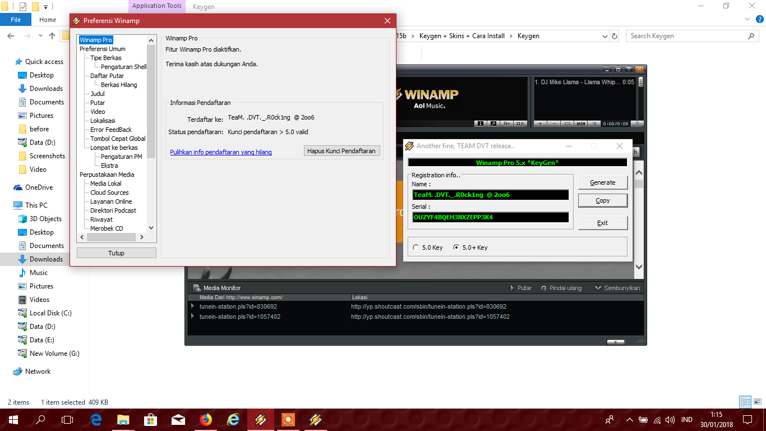
Task: Open Microsoft Edge from taskbar
Action: tap(96, 419)
